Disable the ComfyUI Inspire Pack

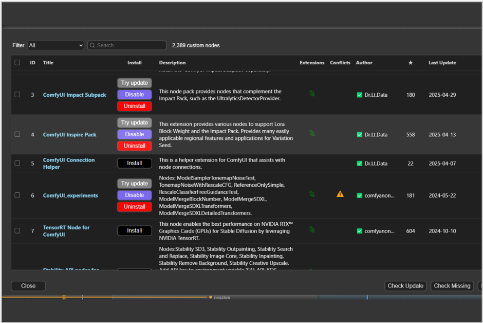point(135,134)
